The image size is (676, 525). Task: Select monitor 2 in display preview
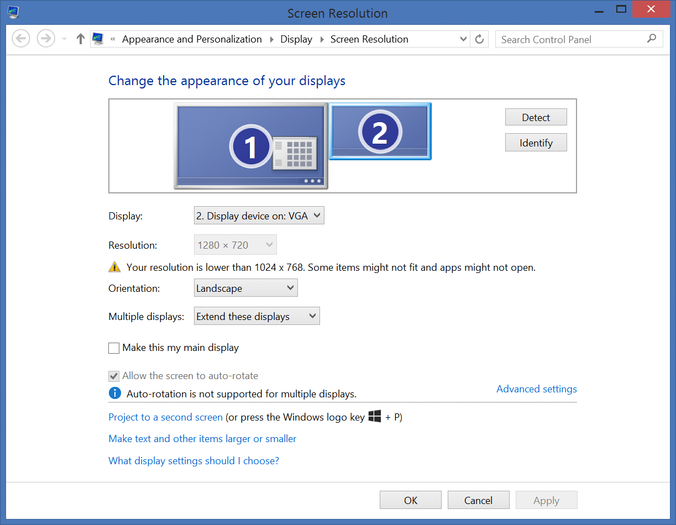[380, 132]
